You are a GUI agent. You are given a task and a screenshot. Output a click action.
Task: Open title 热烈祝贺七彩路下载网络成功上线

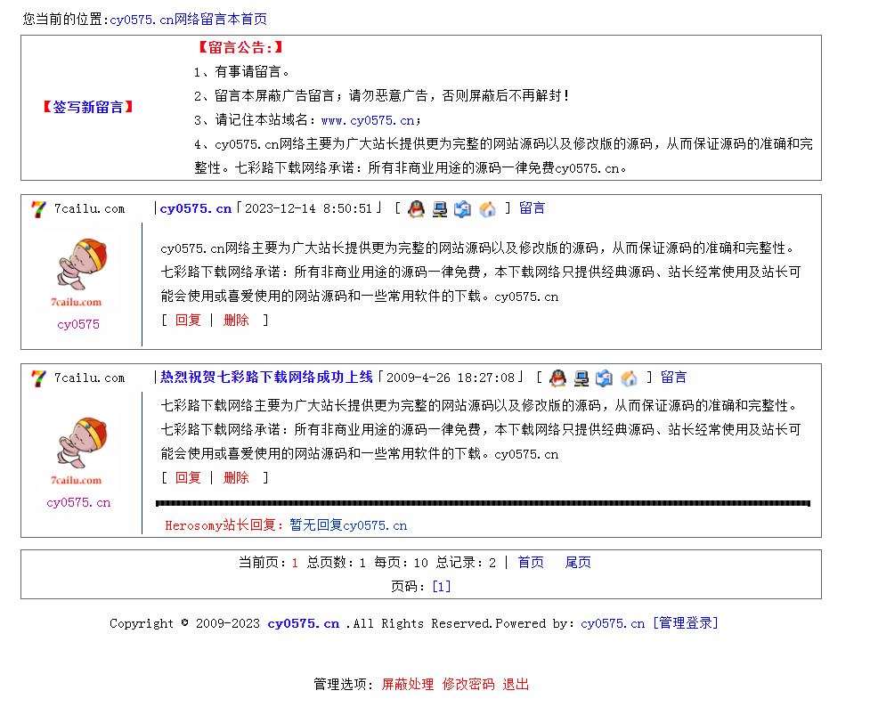266,378
